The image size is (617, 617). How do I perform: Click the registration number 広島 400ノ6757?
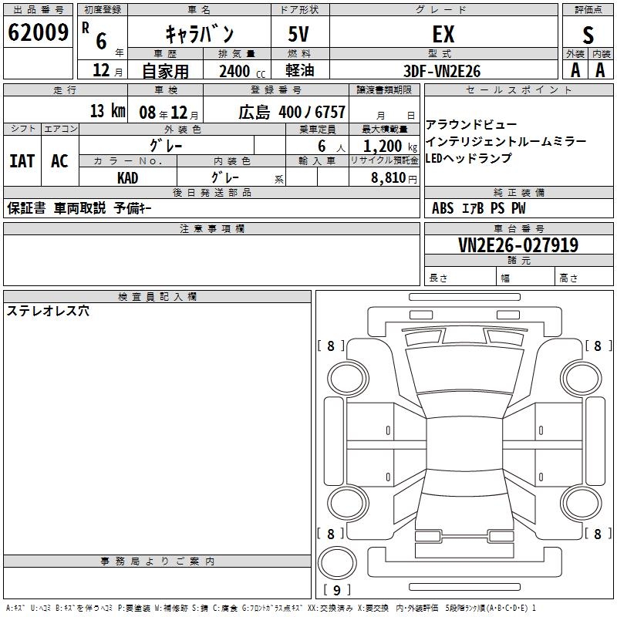[x=292, y=112]
